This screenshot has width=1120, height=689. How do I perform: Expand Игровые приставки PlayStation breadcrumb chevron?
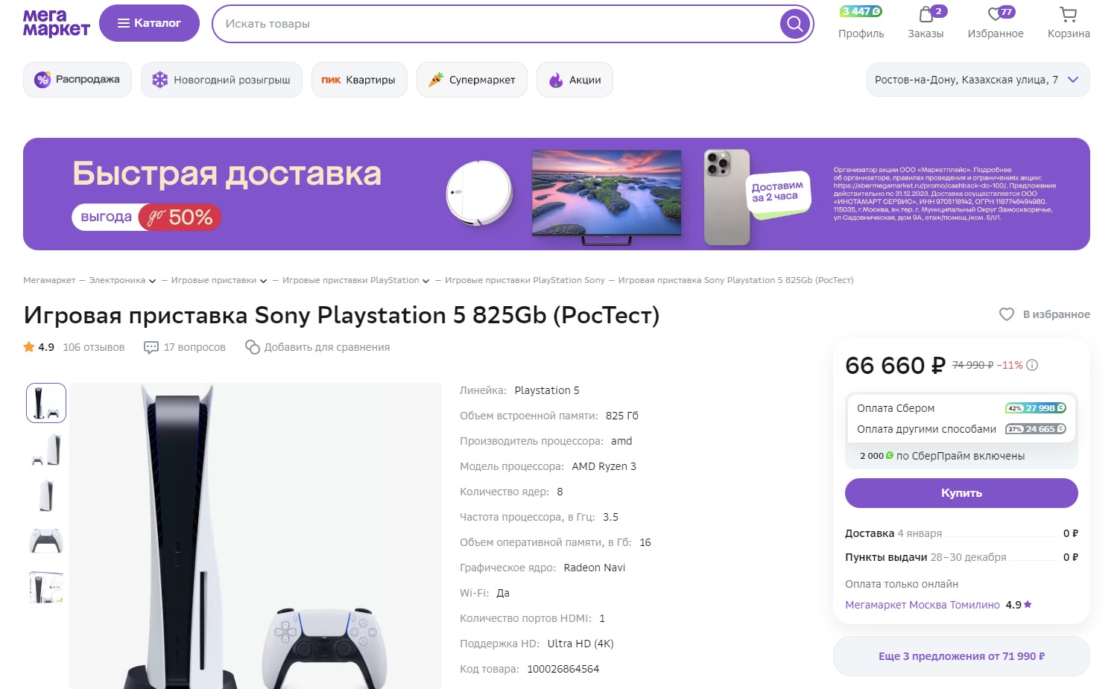pyautogui.click(x=425, y=281)
